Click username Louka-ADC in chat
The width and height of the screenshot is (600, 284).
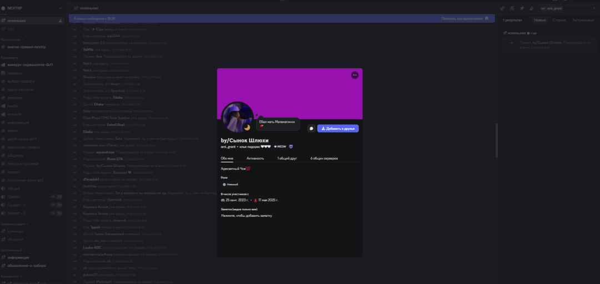tap(92, 248)
